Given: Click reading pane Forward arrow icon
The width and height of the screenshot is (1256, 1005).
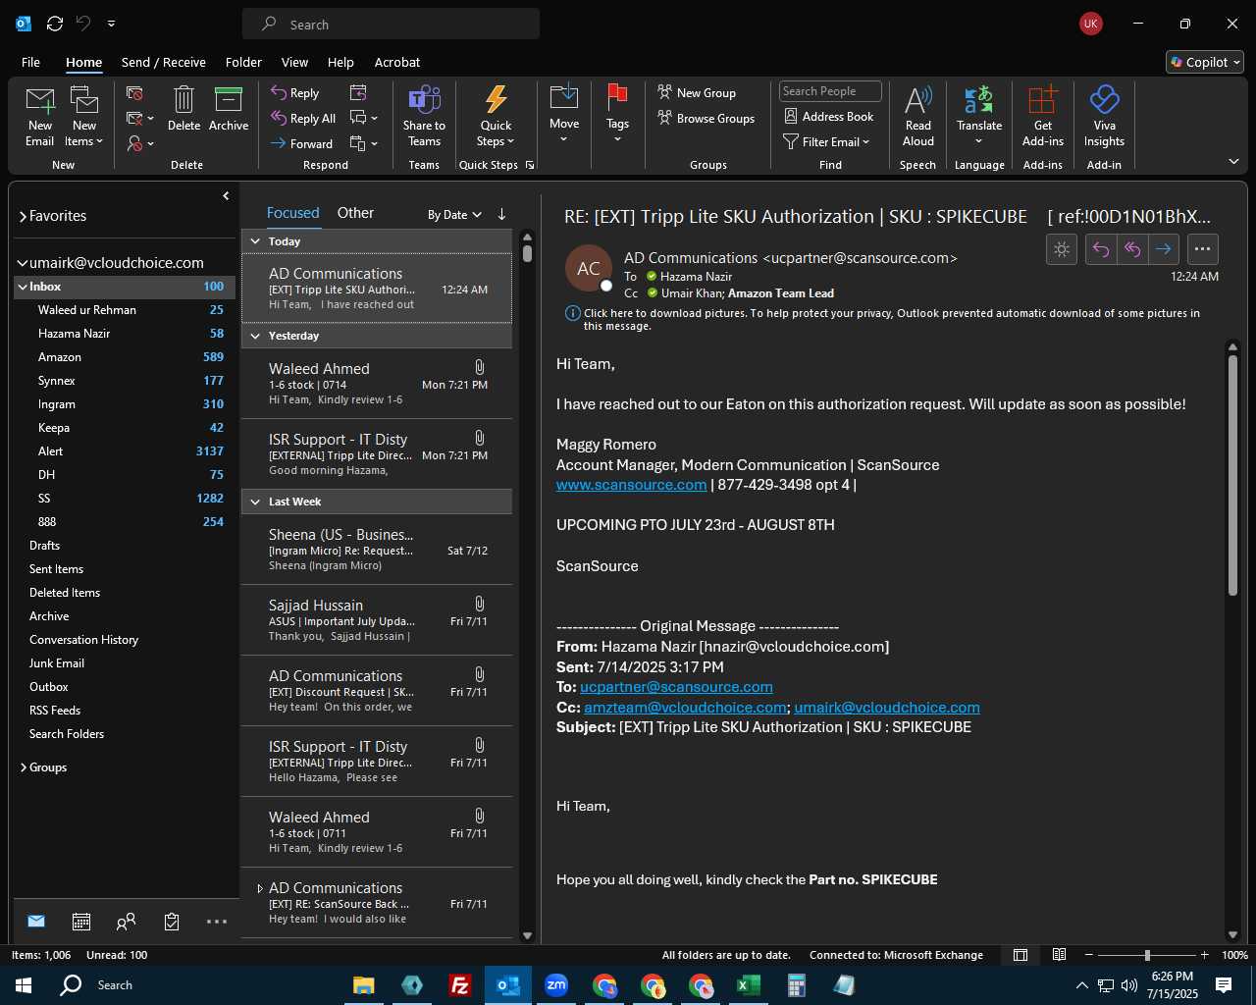Looking at the screenshot, I should [x=1163, y=249].
